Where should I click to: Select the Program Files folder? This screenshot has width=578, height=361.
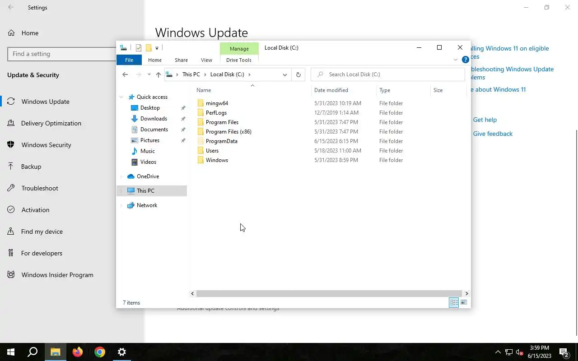coord(222,122)
